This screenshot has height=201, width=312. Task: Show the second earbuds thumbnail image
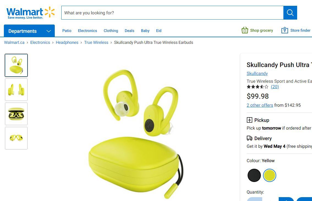(x=16, y=90)
